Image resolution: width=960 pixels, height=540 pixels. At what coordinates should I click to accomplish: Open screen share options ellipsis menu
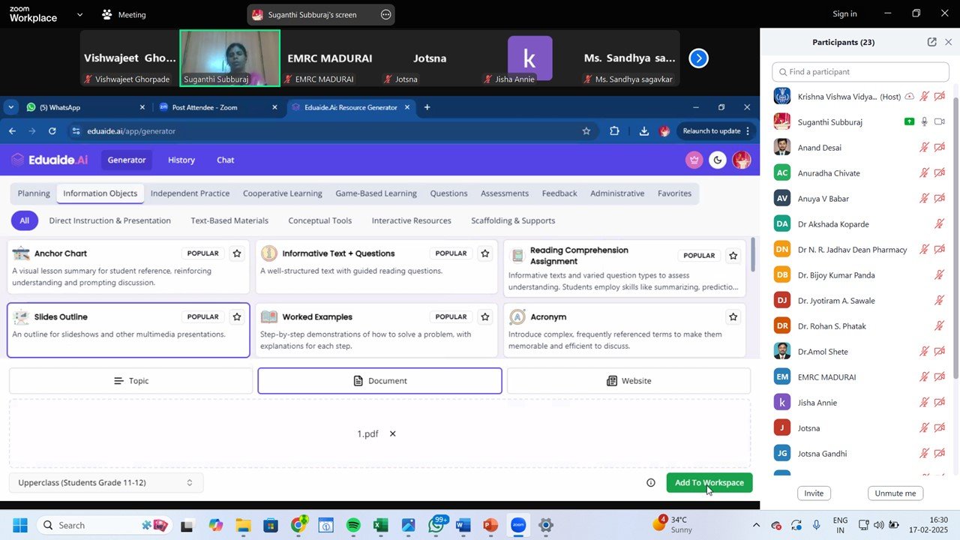(385, 14)
